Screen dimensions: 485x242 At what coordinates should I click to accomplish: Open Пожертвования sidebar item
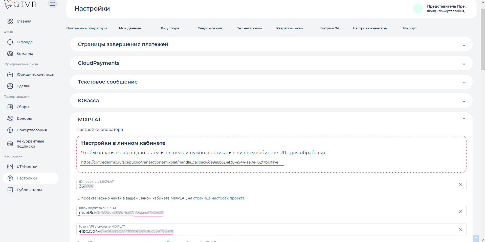32,130
